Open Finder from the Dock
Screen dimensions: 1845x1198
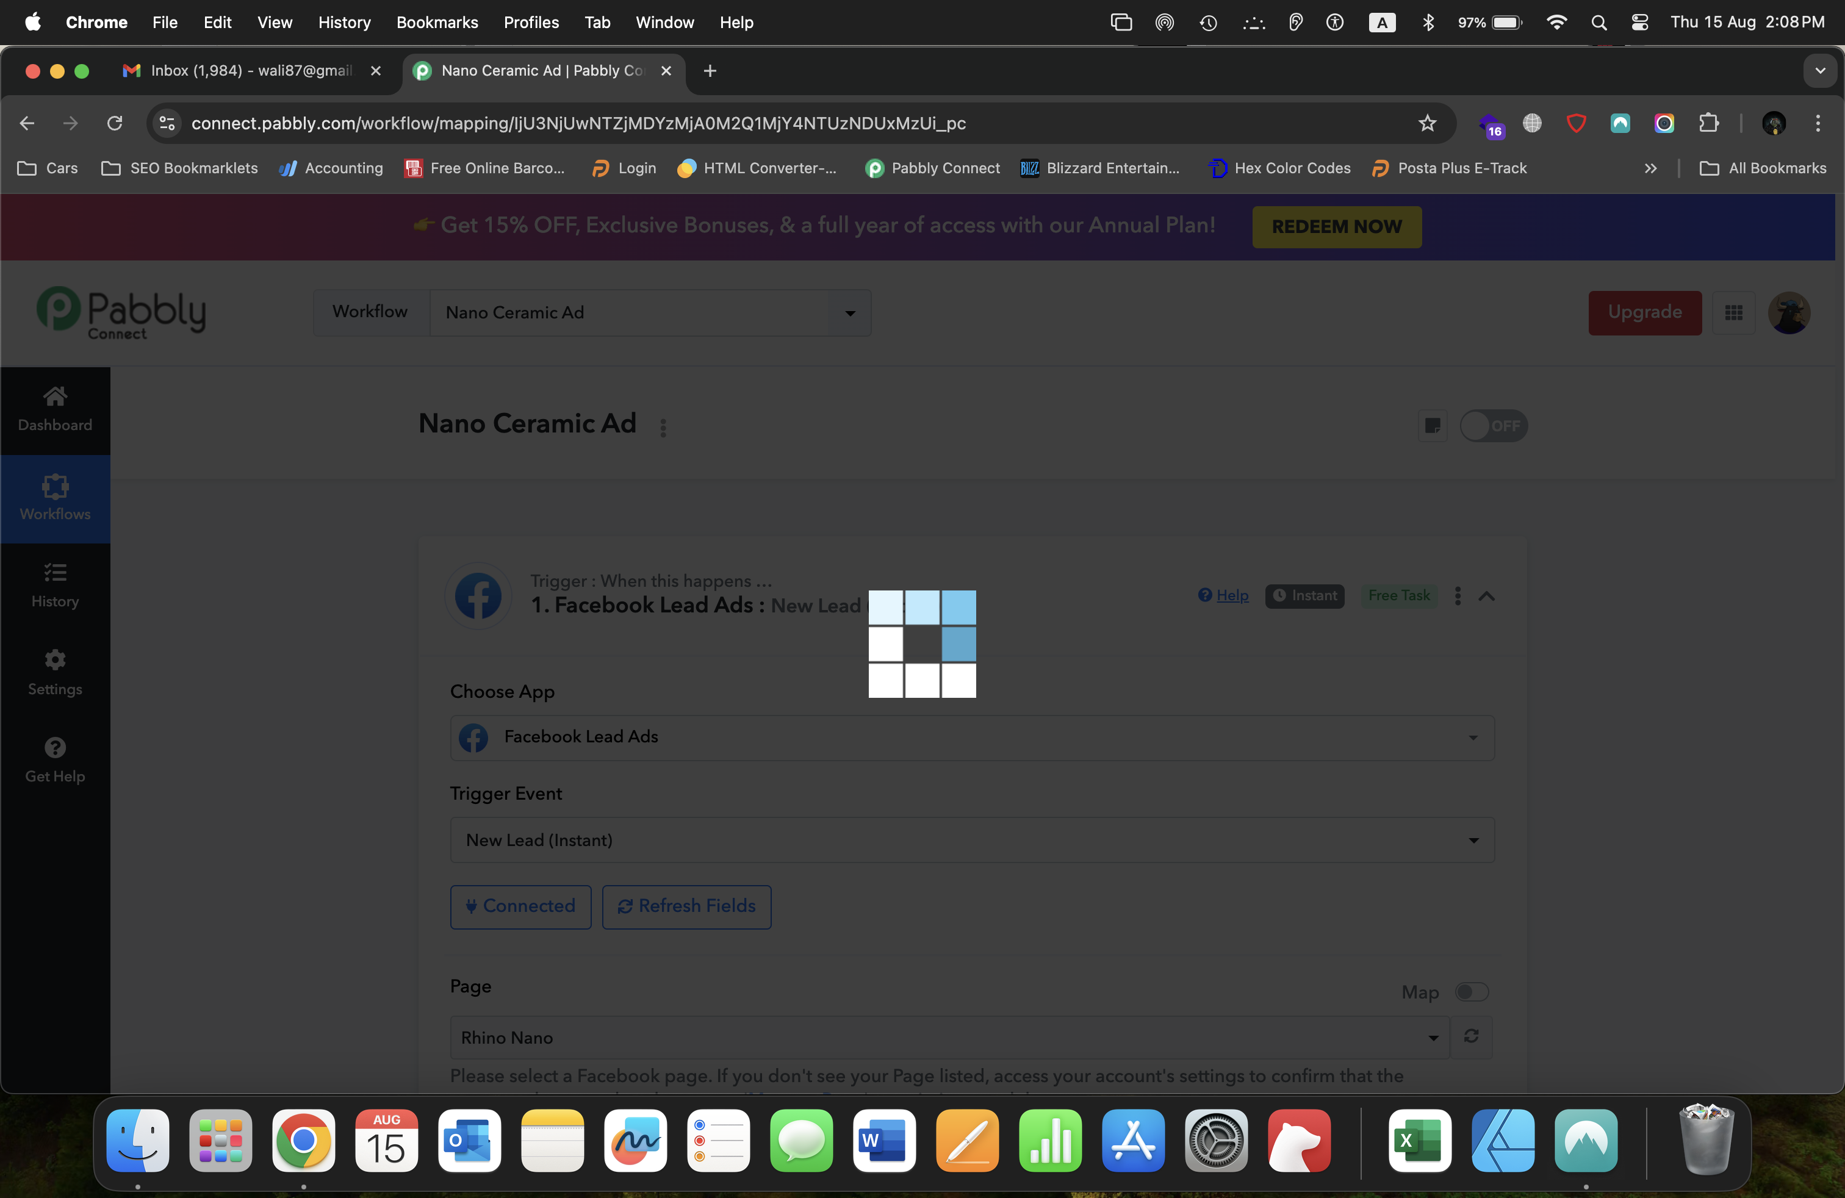tap(138, 1141)
